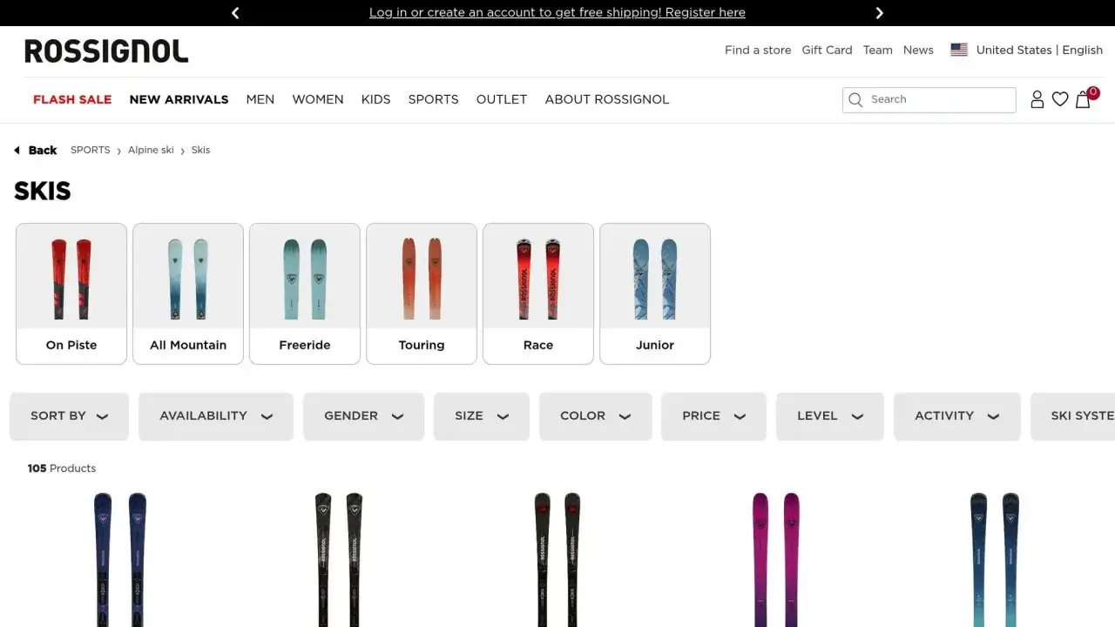The height and width of the screenshot is (627, 1115).
Task: Go to Alpine ski breadcrumb
Action: tap(151, 150)
